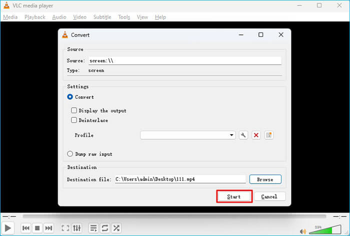Screen dimensions: 350x236
Task: Click the Source text field
Action: pyautogui.click(x=185, y=60)
